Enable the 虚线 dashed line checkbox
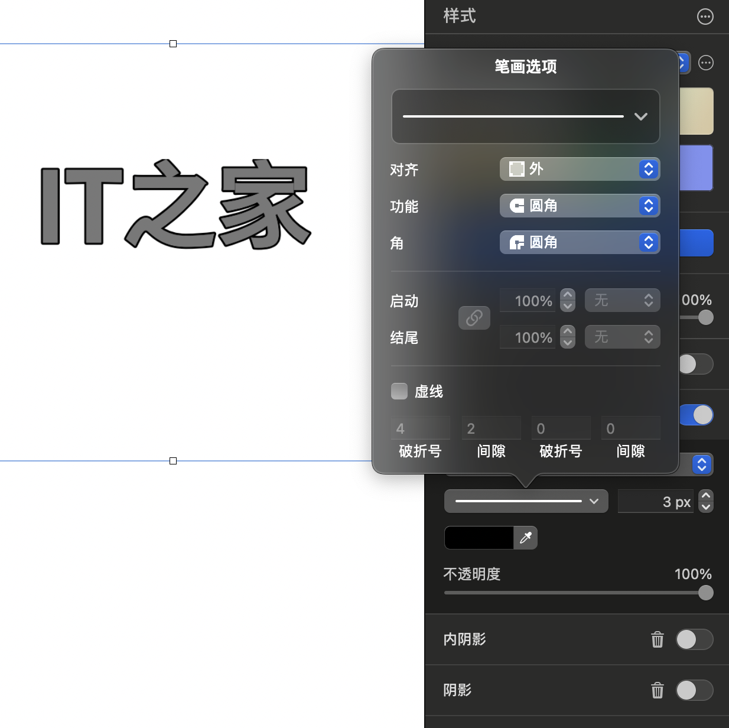 pos(399,391)
